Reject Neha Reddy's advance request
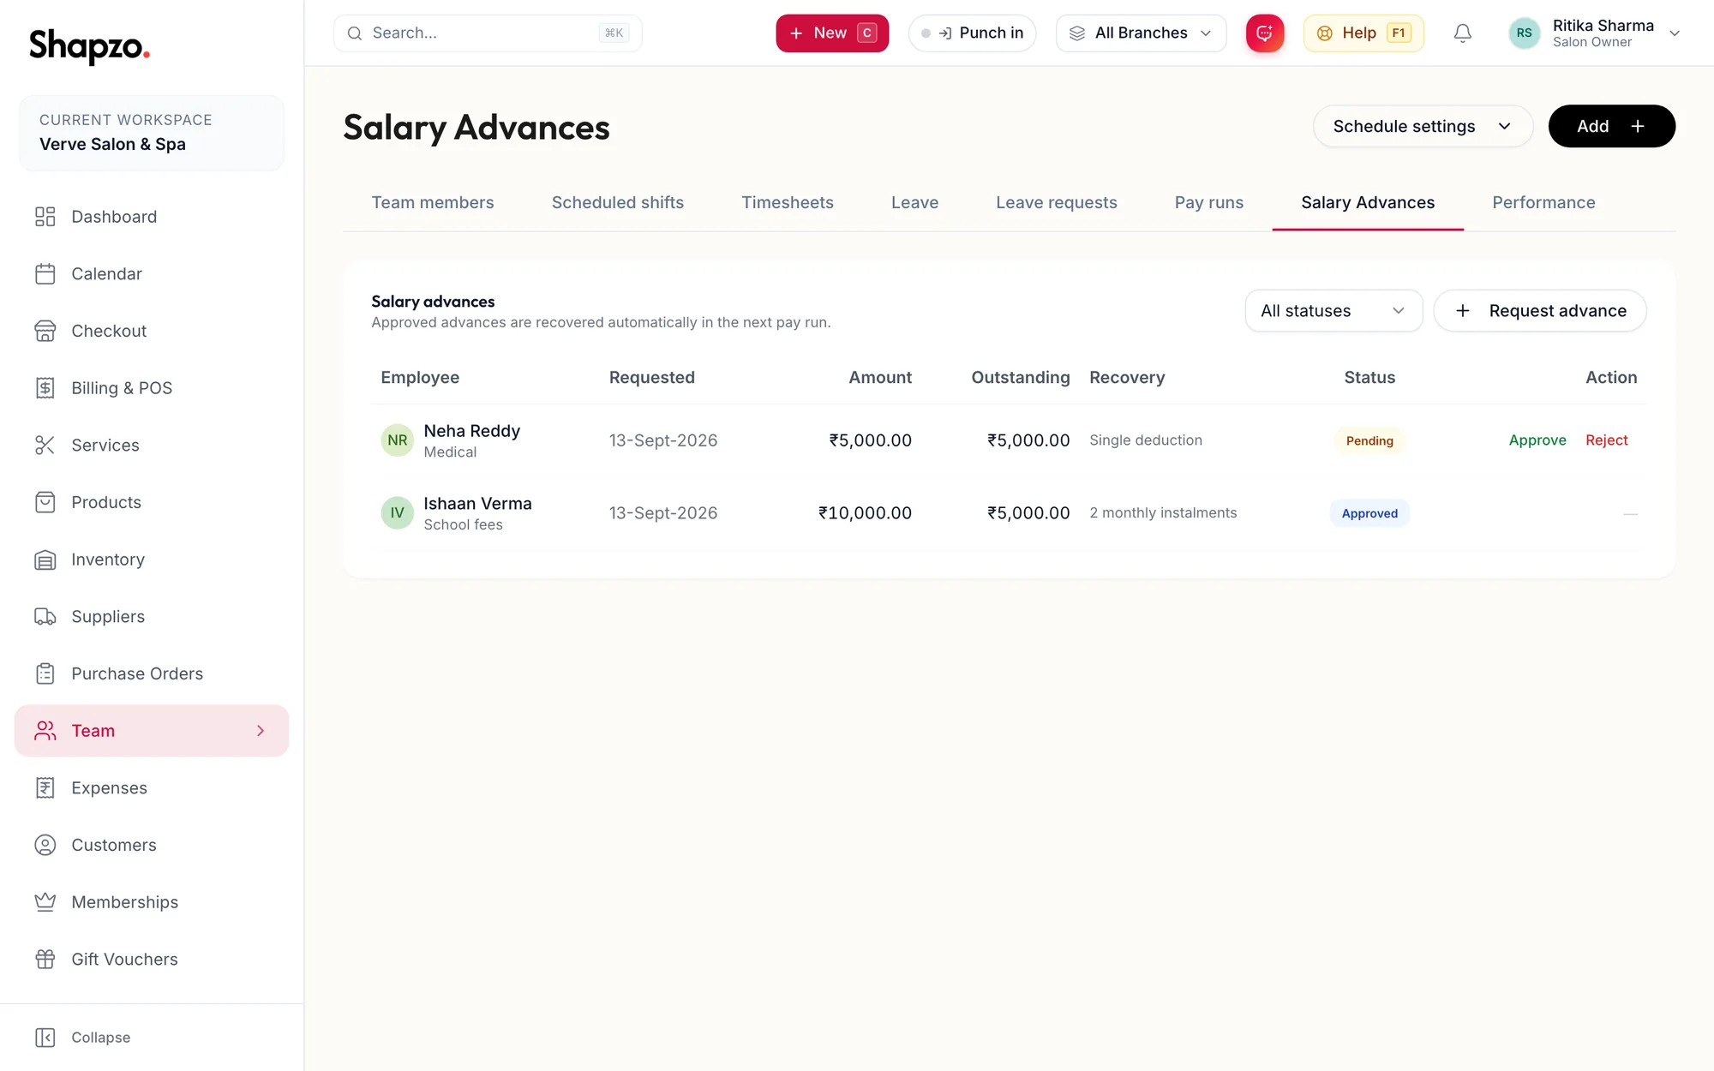 pos(1606,440)
